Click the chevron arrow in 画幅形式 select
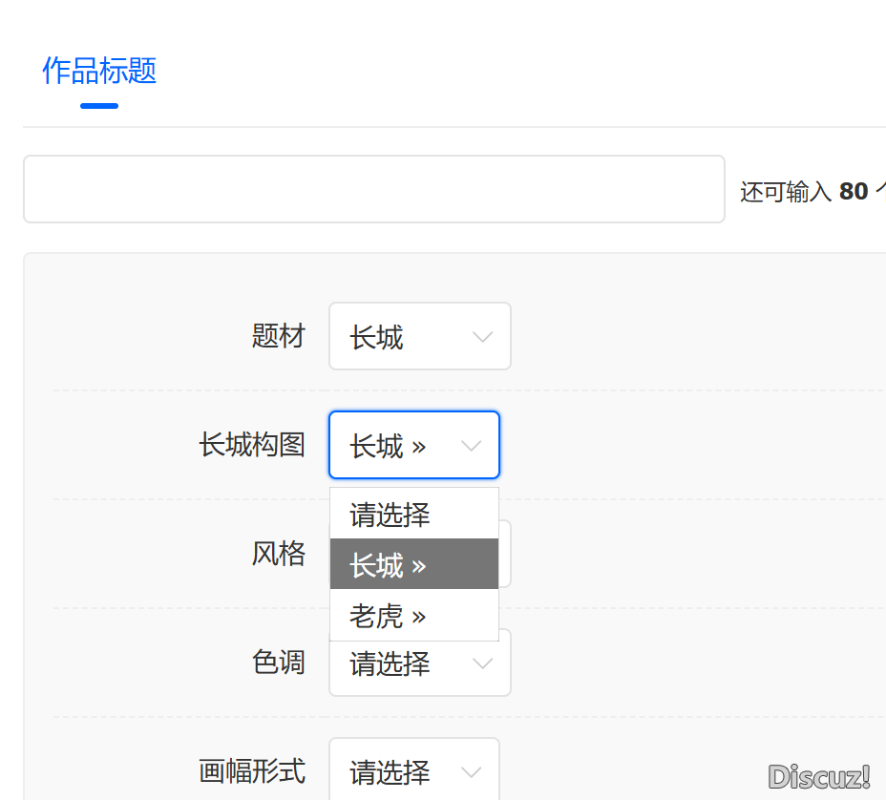The height and width of the screenshot is (800, 886). pos(471,771)
